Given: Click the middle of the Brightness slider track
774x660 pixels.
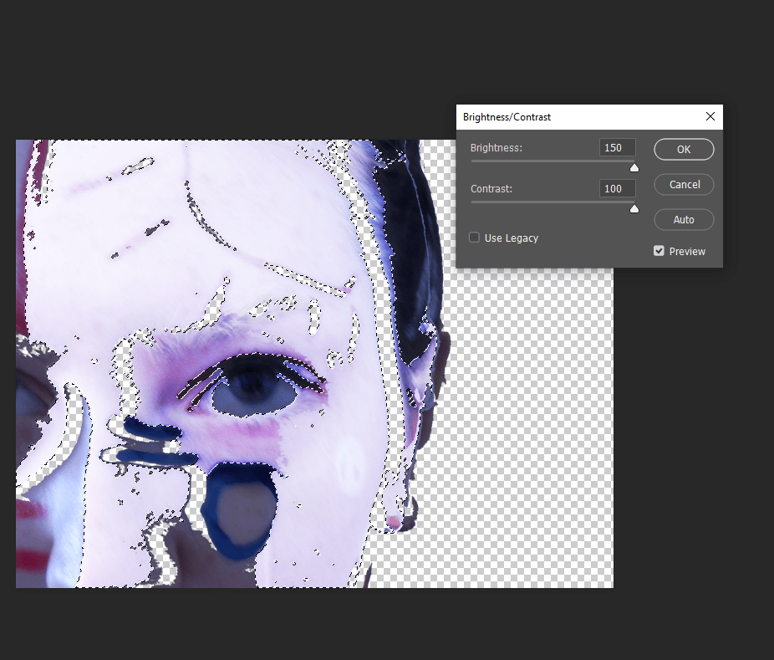Looking at the screenshot, I should pyautogui.click(x=552, y=161).
